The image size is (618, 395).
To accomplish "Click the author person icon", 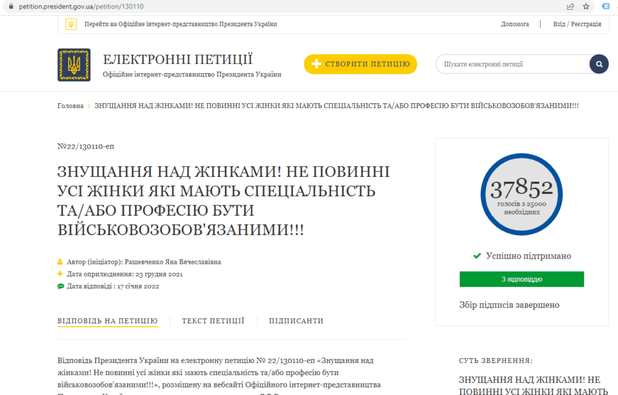I will pyautogui.click(x=60, y=262).
